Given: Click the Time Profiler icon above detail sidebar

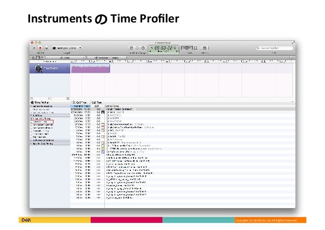Looking at the screenshot, I should tap(32, 103).
